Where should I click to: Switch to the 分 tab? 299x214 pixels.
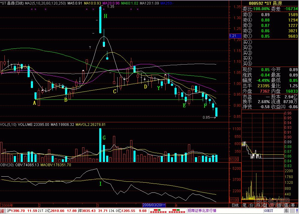click(258, 205)
